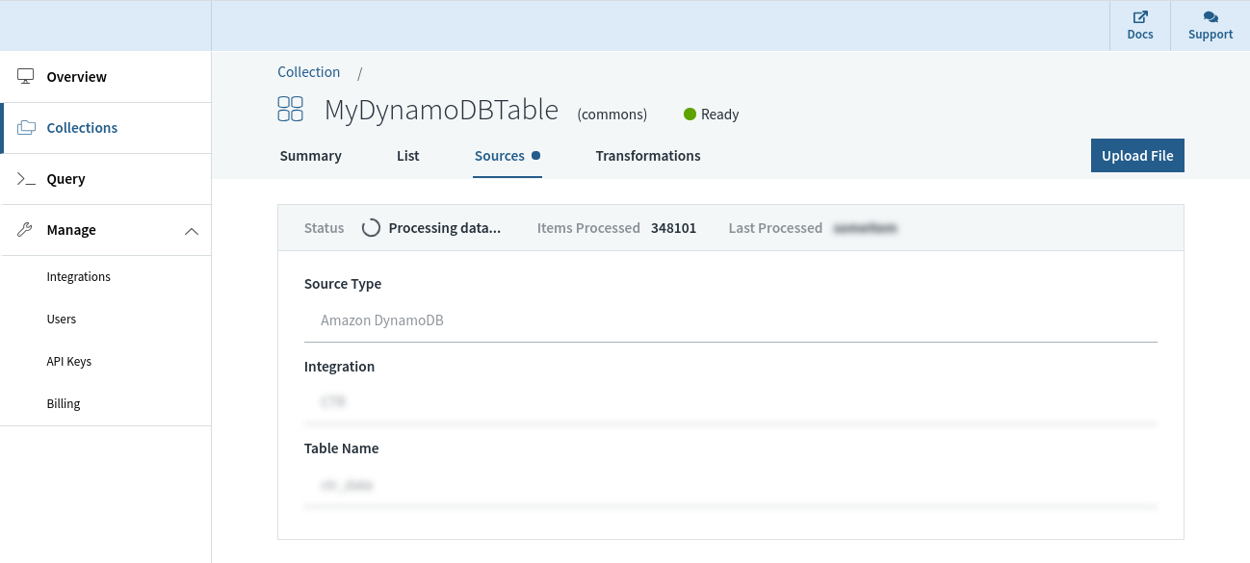Viewport: 1250px width, 563px height.
Task: Switch to the Summary tab
Action: click(310, 156)
